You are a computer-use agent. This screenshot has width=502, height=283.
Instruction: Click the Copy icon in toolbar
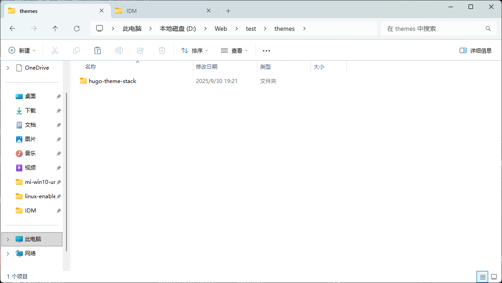76,50
